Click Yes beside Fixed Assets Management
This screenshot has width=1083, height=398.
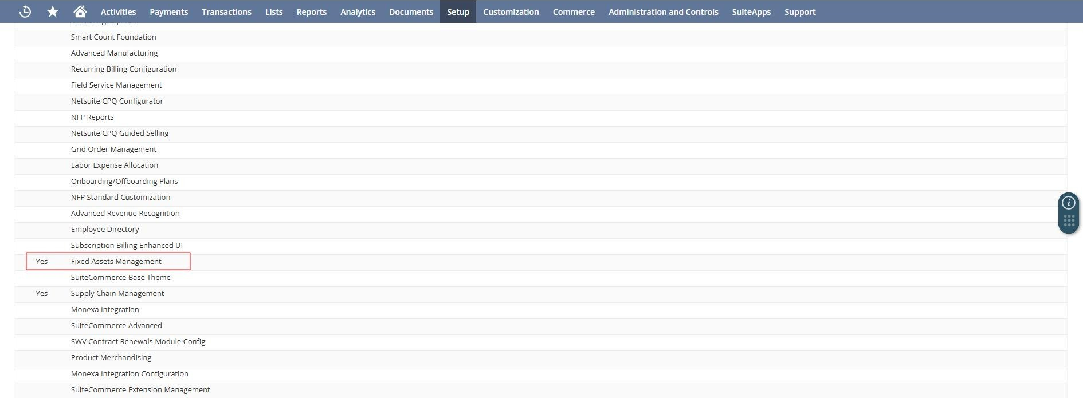[42, 261]
